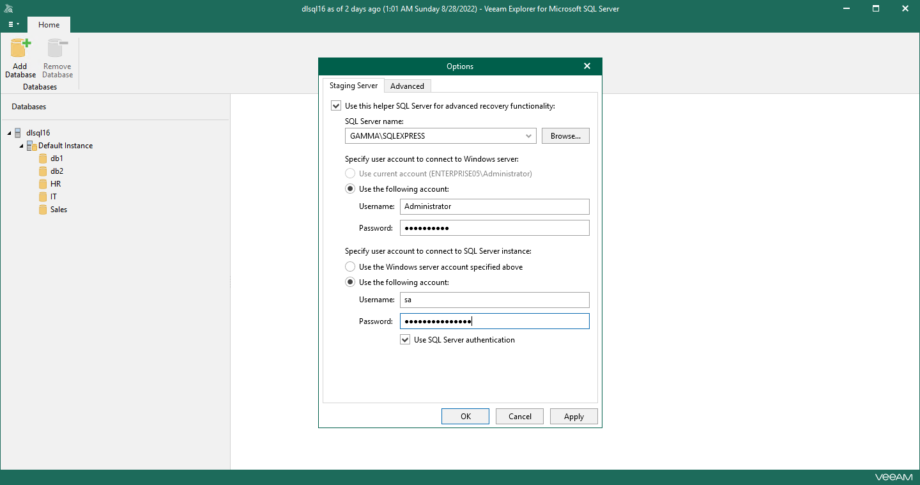Select dlsql16 server label
This screenshot has width=920, height=485.
[38, 133]
